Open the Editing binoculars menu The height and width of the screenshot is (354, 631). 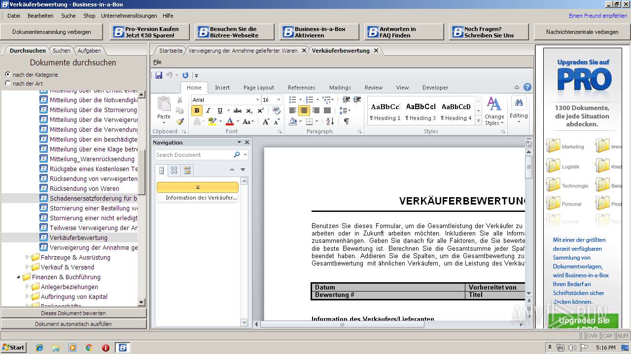click(x=519, y=110)
